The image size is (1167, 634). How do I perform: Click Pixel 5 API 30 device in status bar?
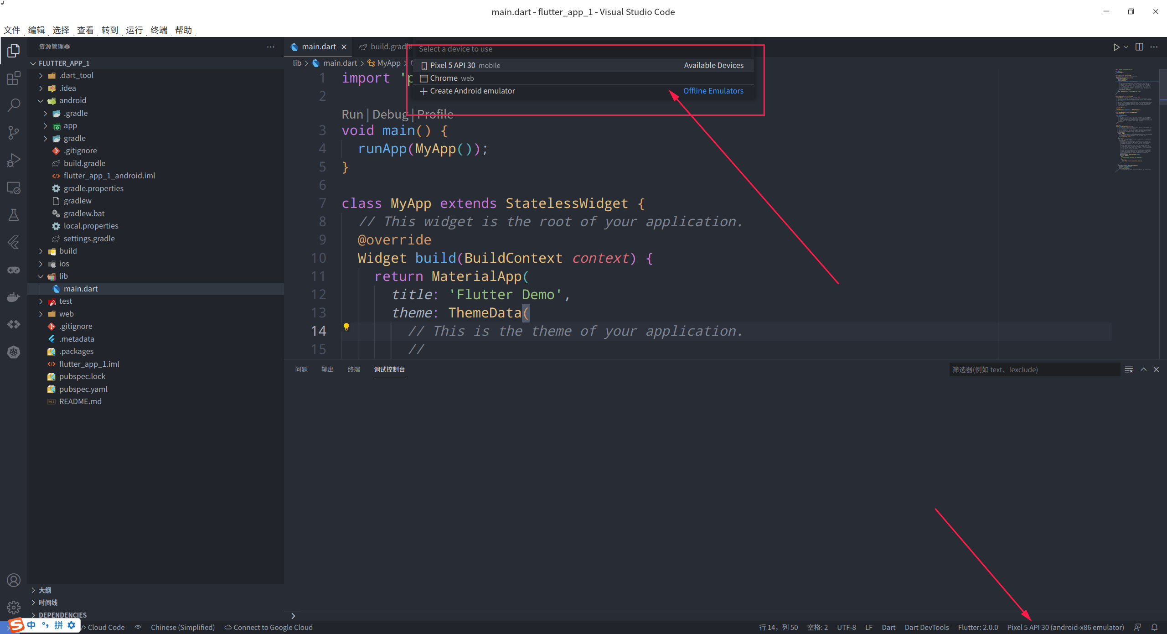[x=1065, y=627]
